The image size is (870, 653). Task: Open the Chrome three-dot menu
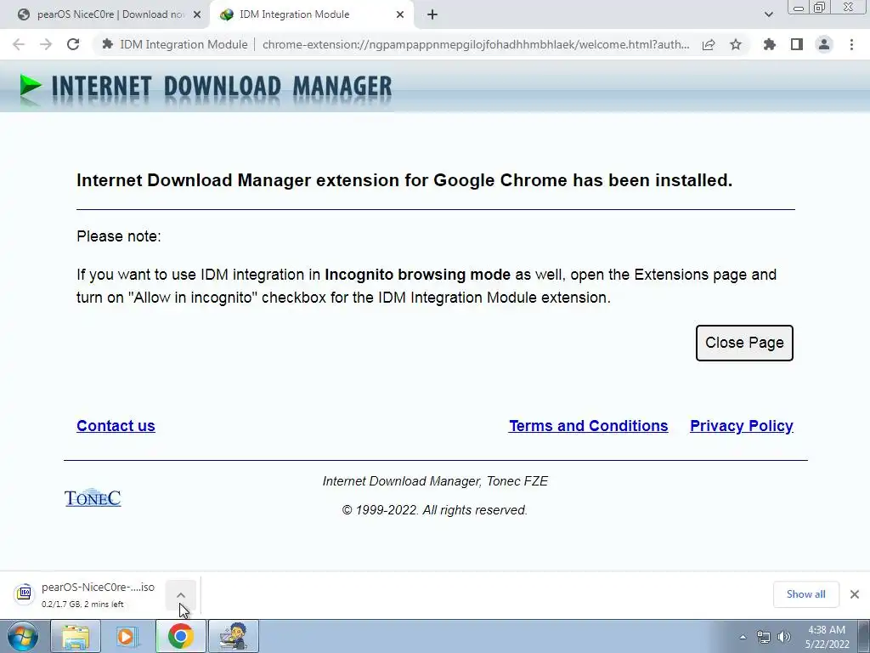coord(851,44)
